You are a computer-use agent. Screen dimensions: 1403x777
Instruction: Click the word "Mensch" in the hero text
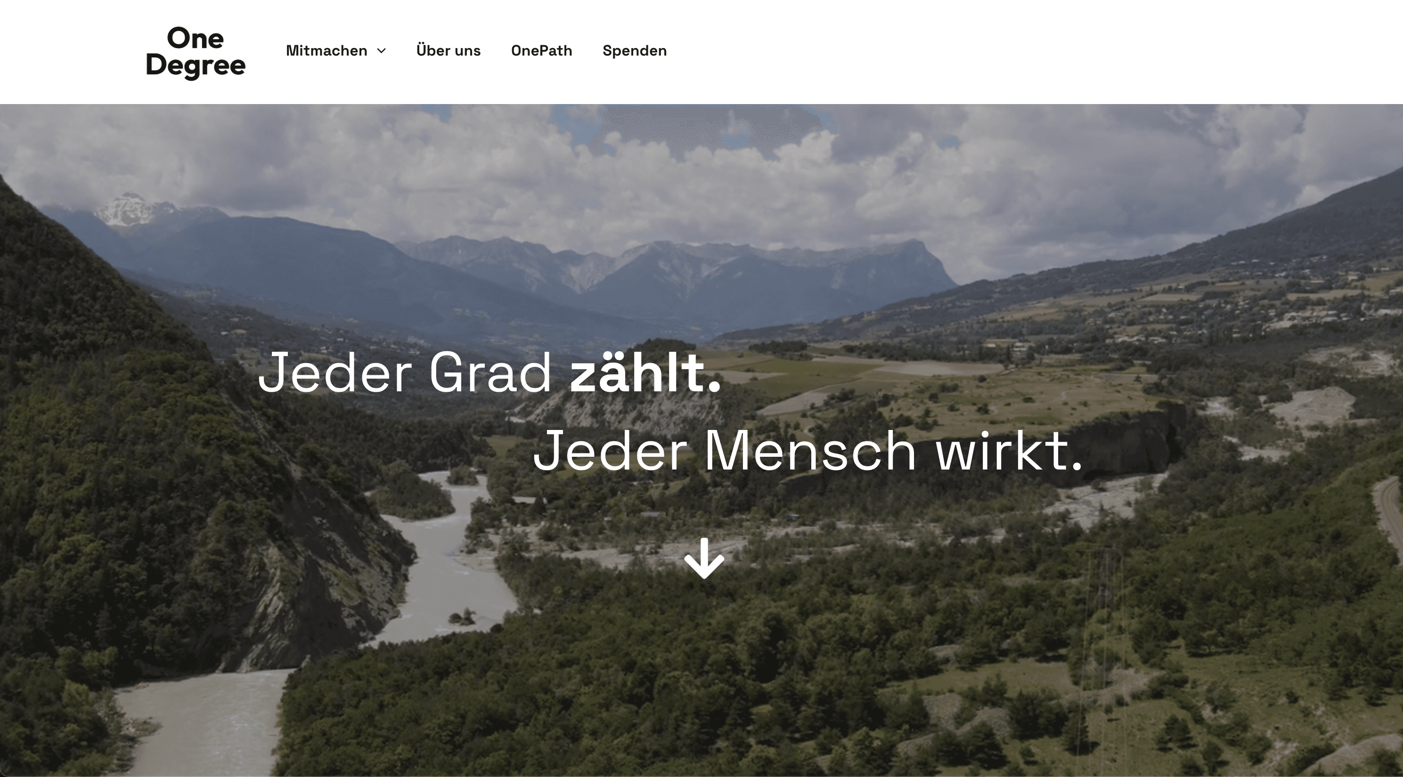810,450
